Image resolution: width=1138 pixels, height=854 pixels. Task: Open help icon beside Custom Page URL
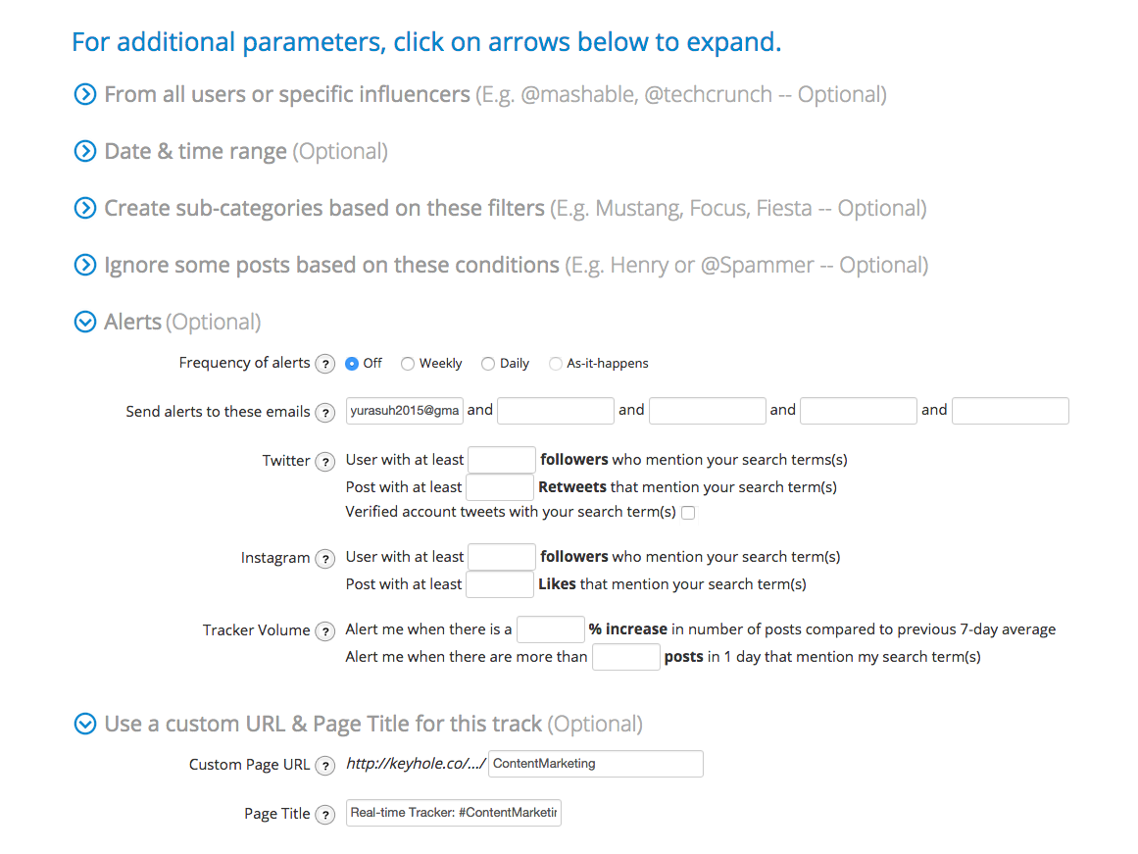tap(325, 766)
